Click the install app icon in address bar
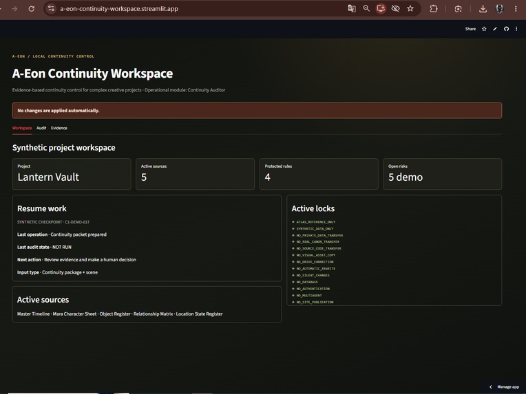 381,9
